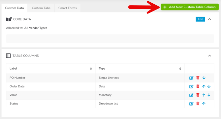This screenshot has width=221, height=119.
Task: Move Order Date row down
Action: [209, 86]
